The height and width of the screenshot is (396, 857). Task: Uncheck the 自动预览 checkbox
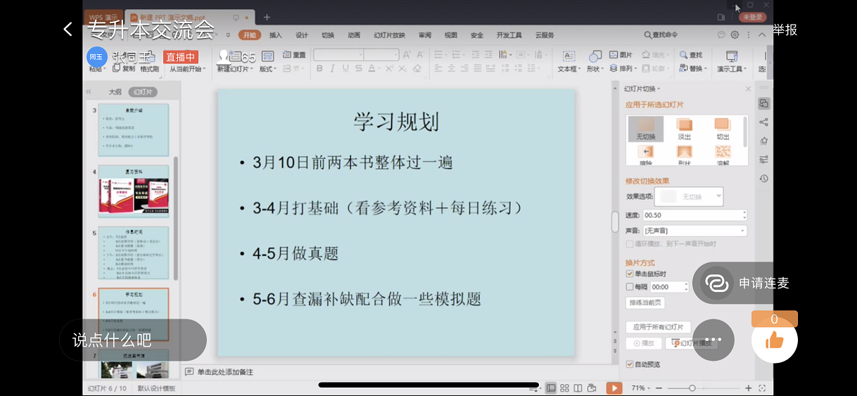pos(630,364)
